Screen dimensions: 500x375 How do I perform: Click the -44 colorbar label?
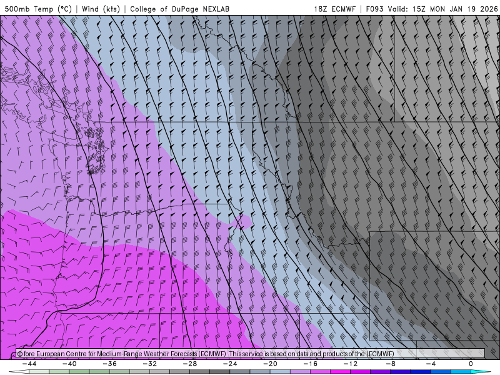29,364
